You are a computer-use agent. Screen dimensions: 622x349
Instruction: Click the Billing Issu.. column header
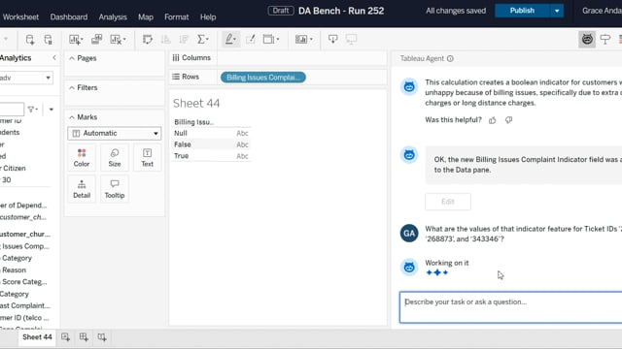click(x=194, y=122)
